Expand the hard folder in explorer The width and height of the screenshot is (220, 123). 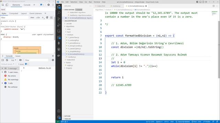tap(69, 32)
